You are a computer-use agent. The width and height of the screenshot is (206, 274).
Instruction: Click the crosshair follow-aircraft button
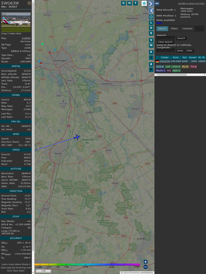point(151,17)
